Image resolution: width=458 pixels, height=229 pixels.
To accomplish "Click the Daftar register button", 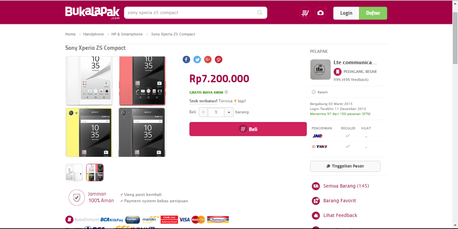I will tap(373, 13).
